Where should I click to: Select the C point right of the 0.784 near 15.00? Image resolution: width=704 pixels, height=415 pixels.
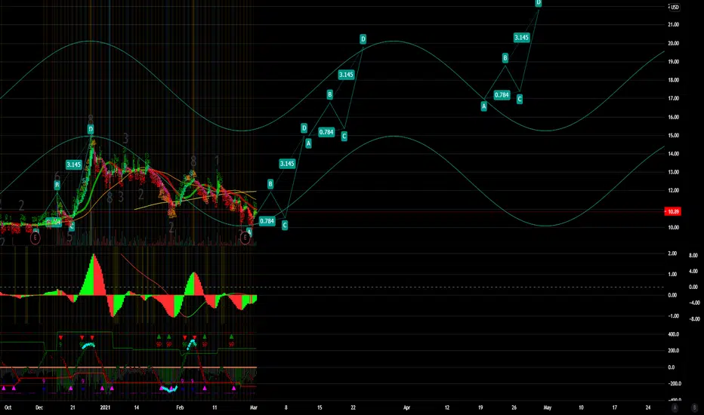tap(344, 136)
